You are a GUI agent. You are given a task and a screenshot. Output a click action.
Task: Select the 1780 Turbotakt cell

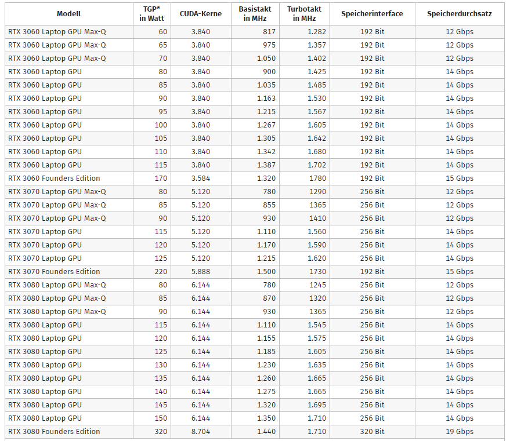(x=317, y=178)
